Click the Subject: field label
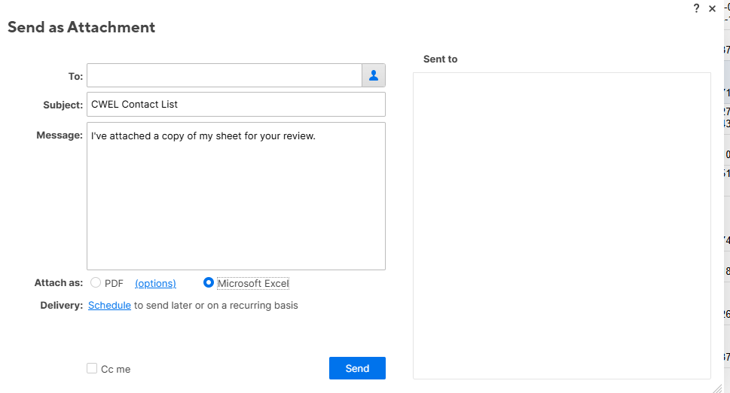Viewport: 730px width, 393px height. pos(63,105)
